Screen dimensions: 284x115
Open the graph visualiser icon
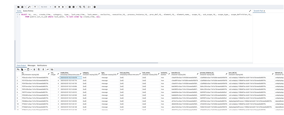[x=47, y=69]
